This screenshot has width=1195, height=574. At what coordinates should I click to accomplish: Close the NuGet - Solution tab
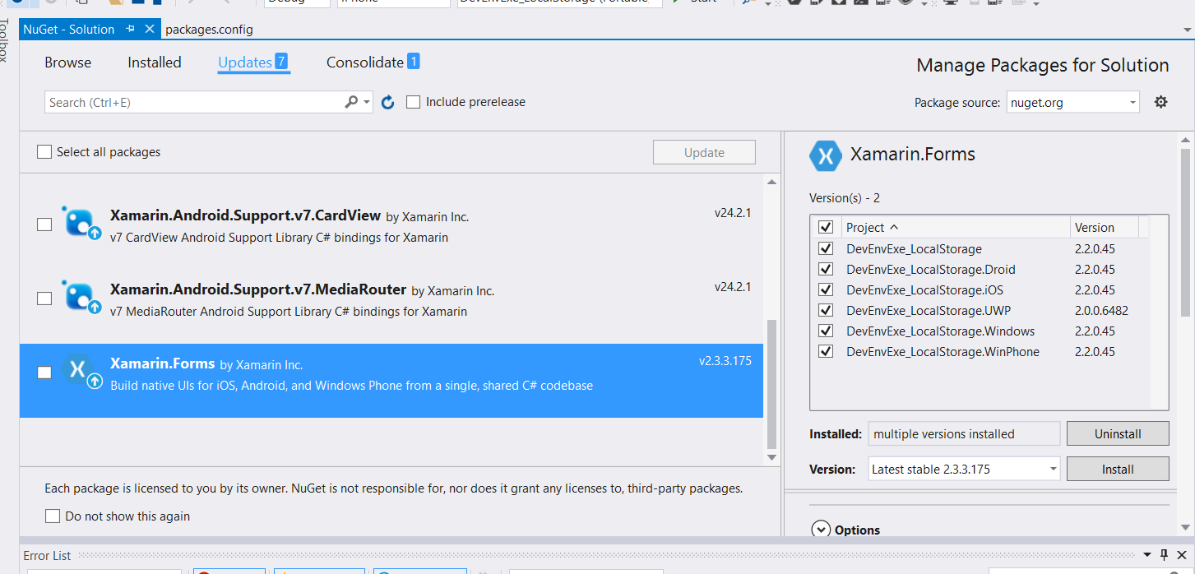click(x=150, y=29)
